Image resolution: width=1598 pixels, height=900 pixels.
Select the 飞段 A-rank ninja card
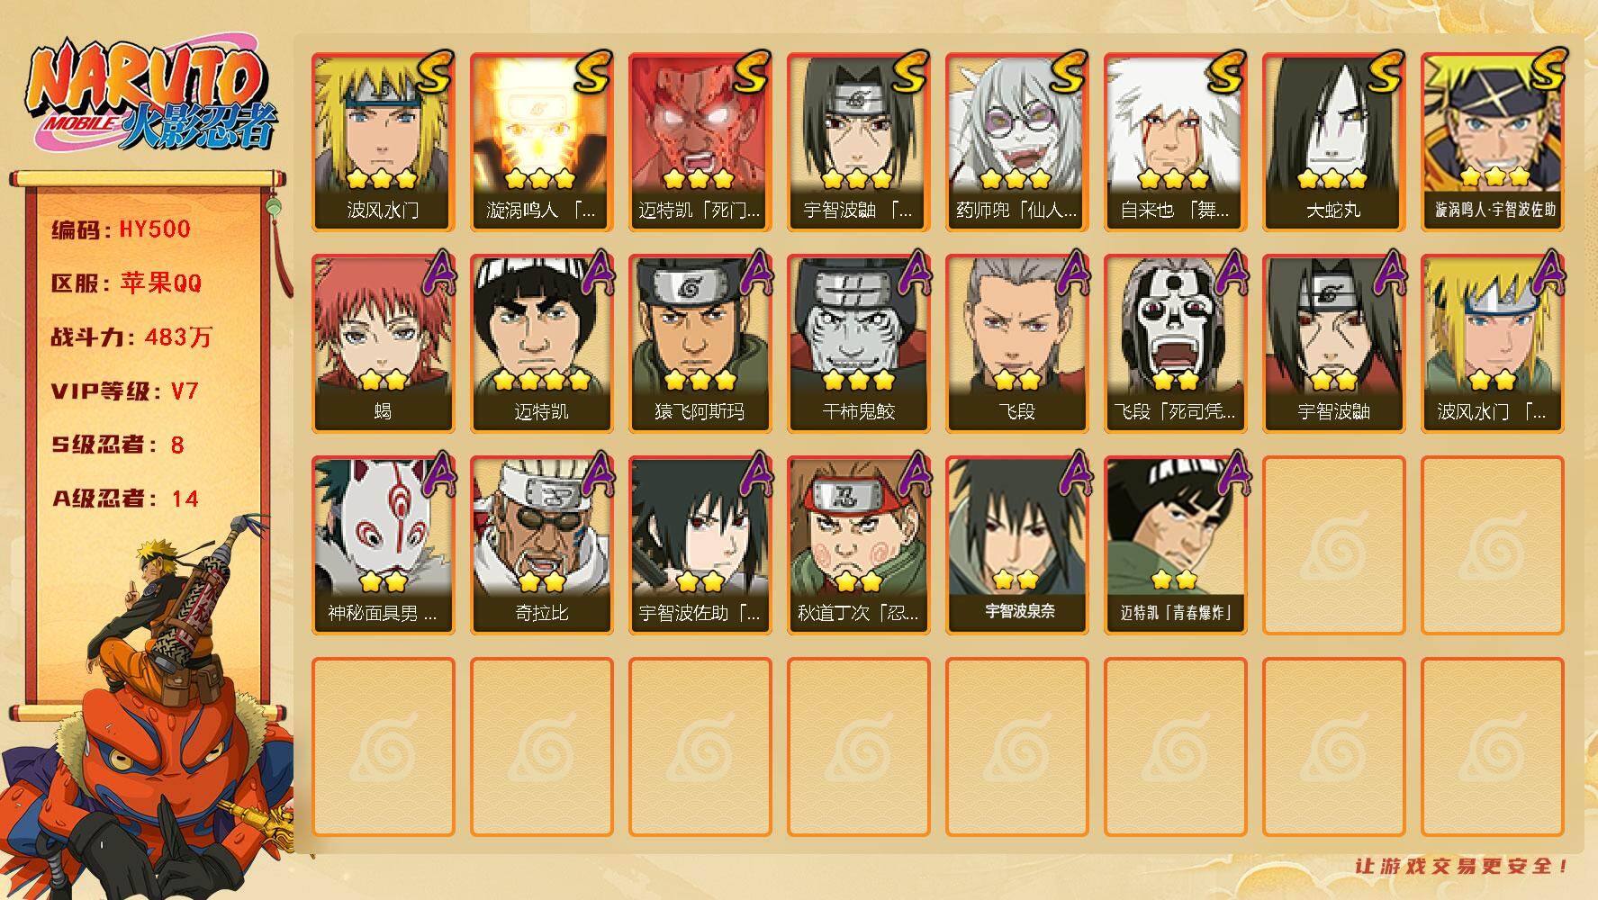[1016, 344]
